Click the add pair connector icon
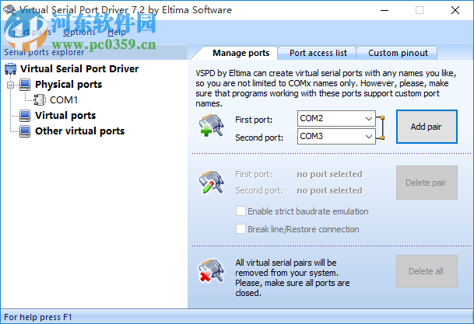This screenshot has height=324, width=474. 211,126
